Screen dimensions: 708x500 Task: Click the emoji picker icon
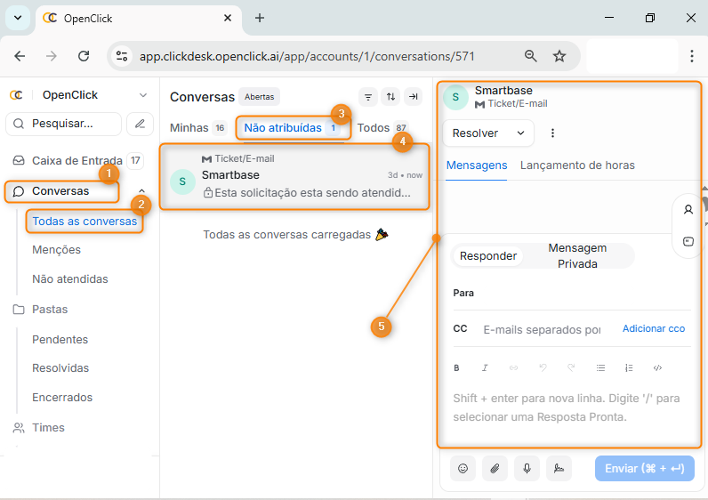pos(463,469)
